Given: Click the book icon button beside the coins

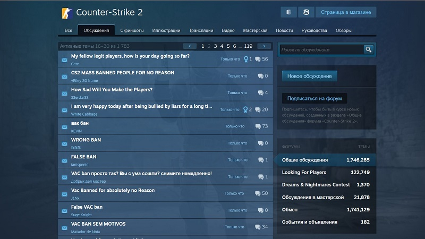Looking at the screenshot, I should click(x=288, y=12).
